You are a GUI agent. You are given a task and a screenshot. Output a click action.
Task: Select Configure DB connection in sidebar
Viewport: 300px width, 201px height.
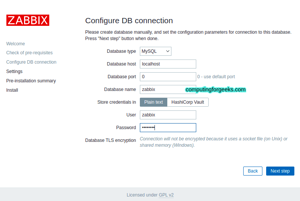[x=31, y=62]
